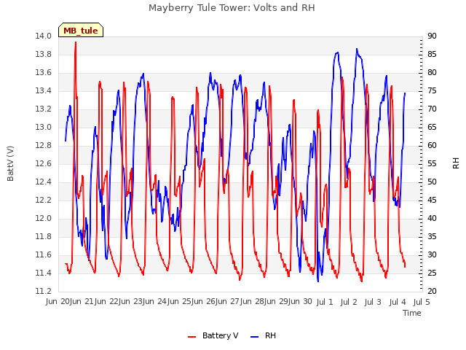Click the 14.0 left axis tick label
Viewport: 466px width, 350px height.
point(43,36)
